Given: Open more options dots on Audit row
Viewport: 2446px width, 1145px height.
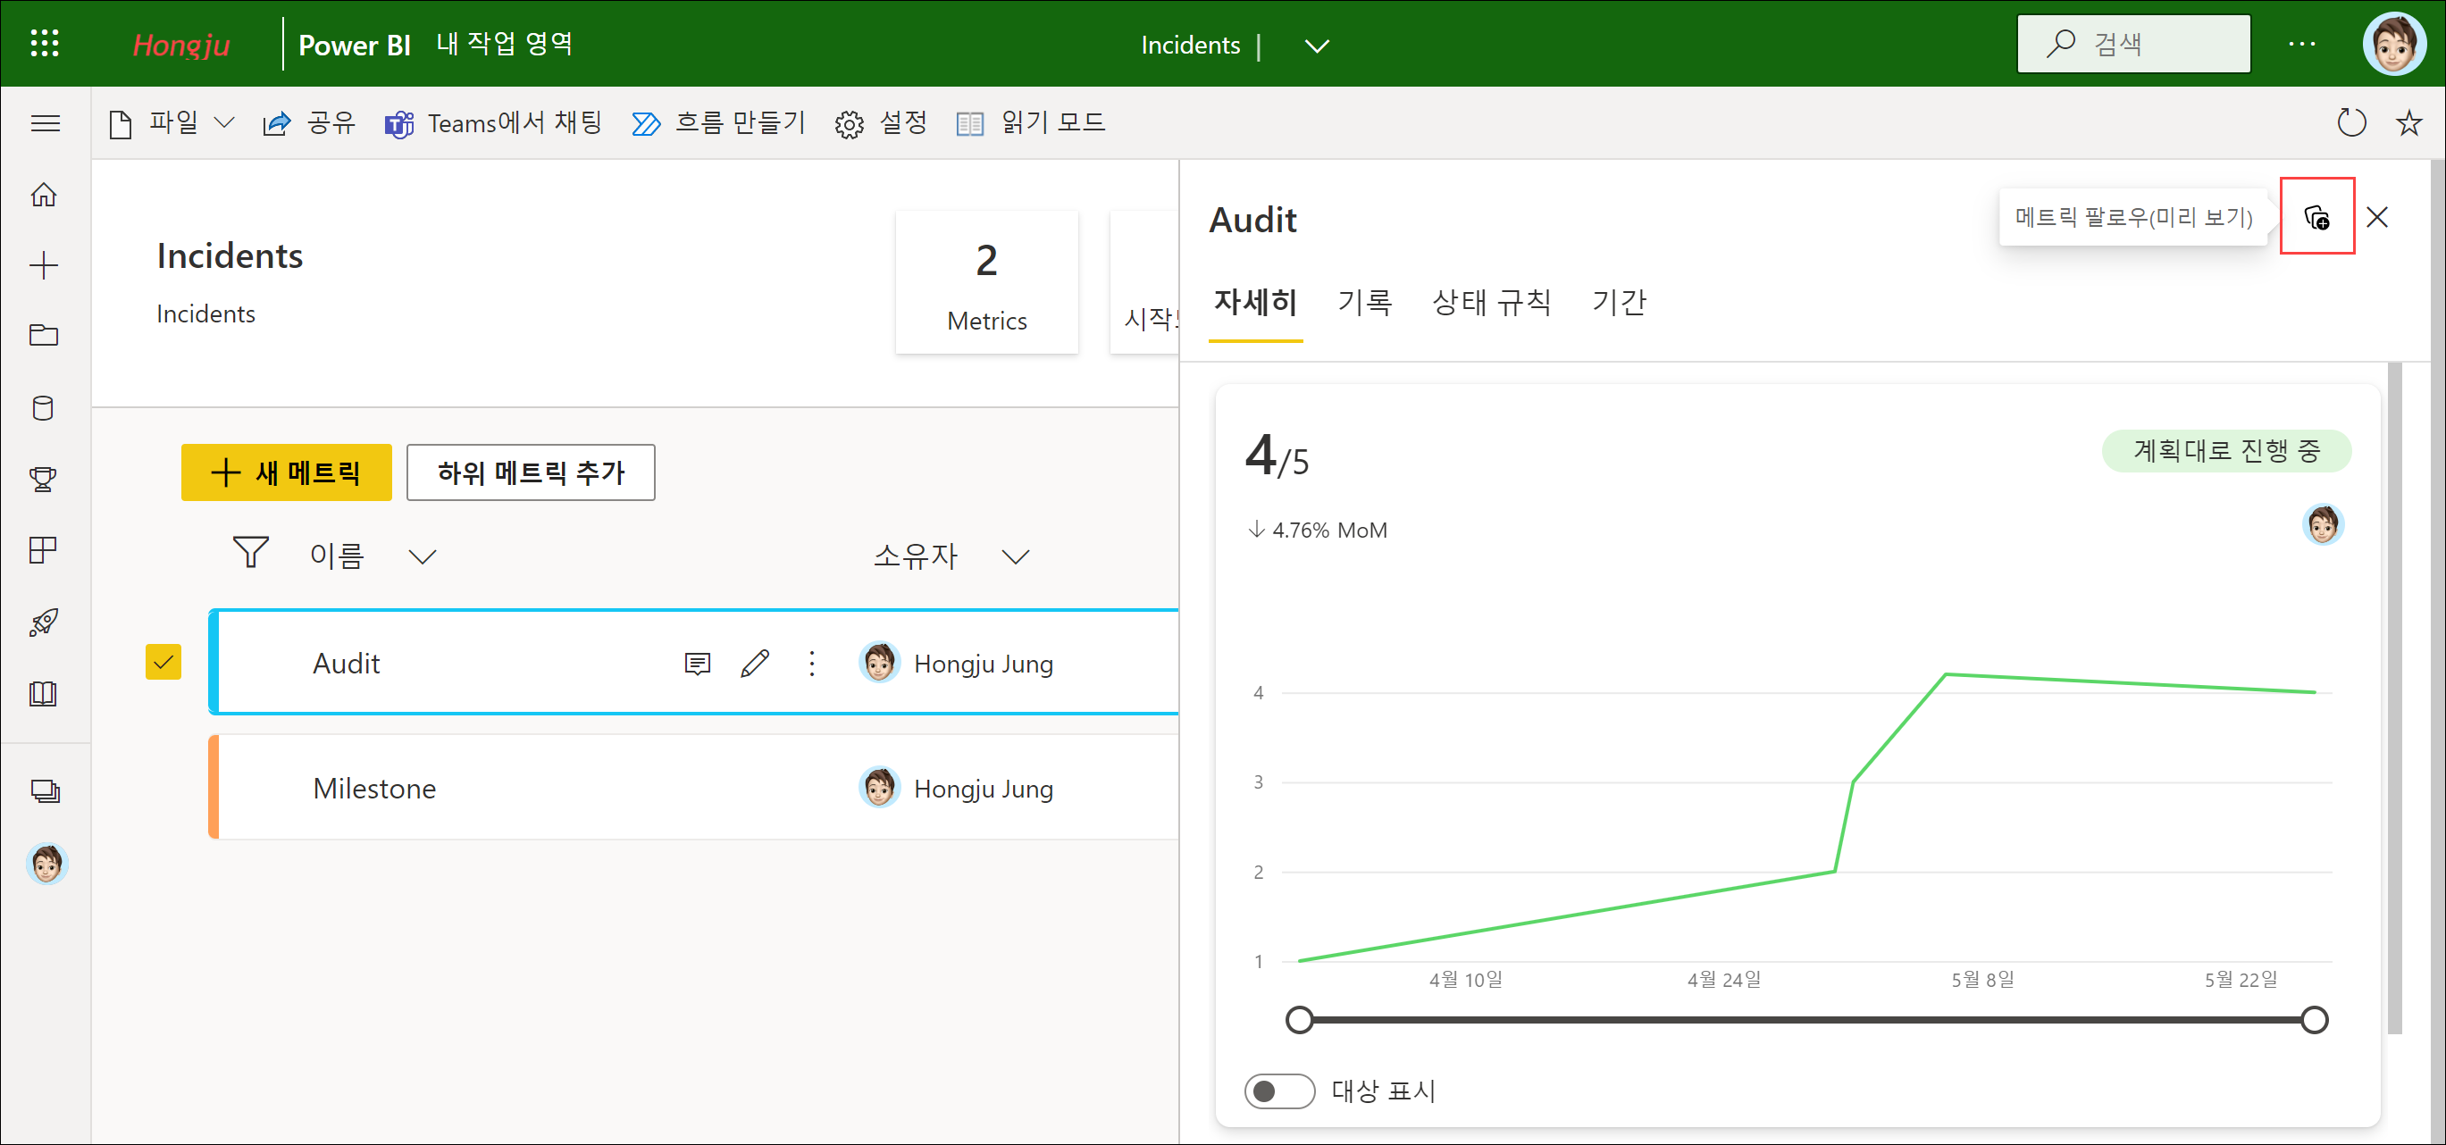Looking at the screenshot, I should click(812, 663).
